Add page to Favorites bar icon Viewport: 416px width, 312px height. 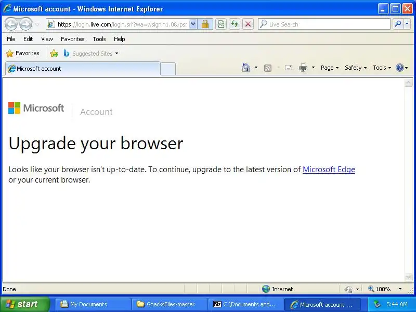(x=54, y=54)
